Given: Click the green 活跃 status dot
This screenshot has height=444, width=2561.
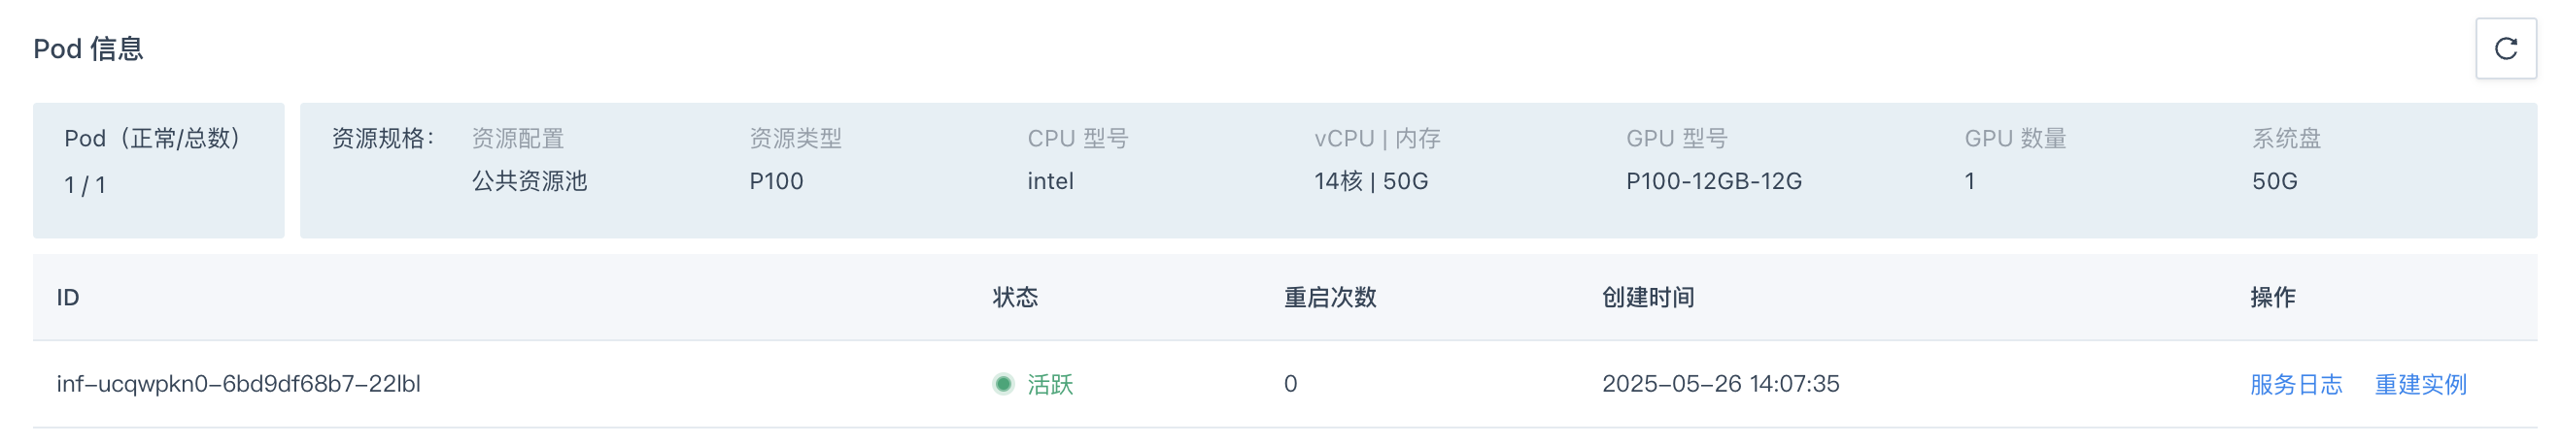Looking at the screenshot, I should [x=1004, y=385].
